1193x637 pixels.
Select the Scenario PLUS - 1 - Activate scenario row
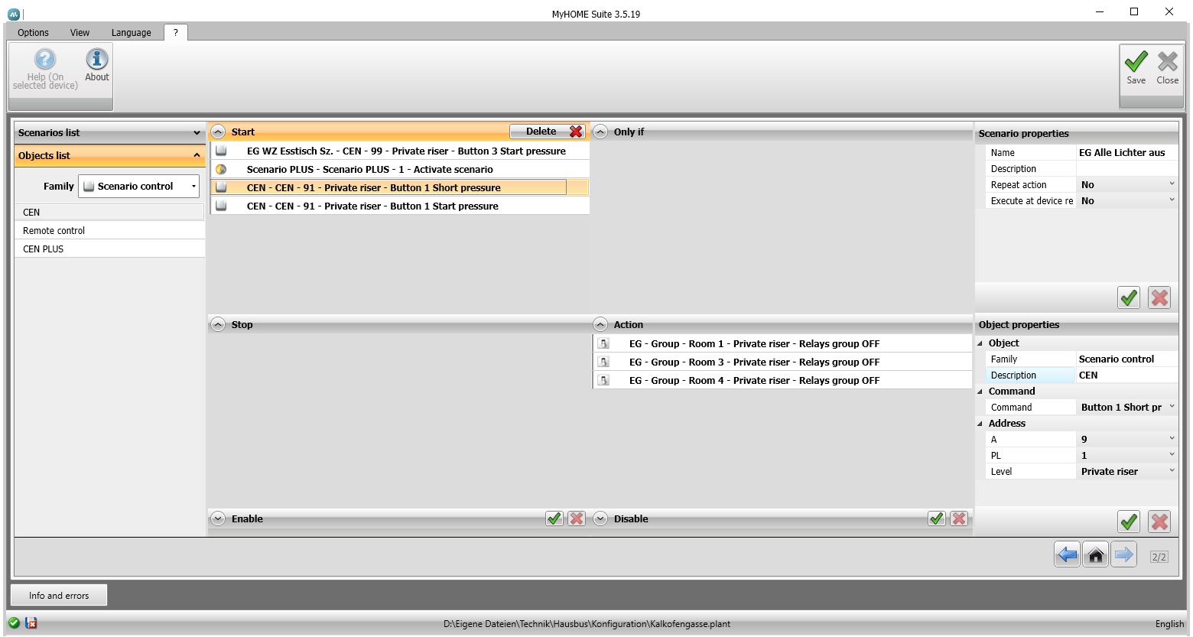(x=400, y=169)
